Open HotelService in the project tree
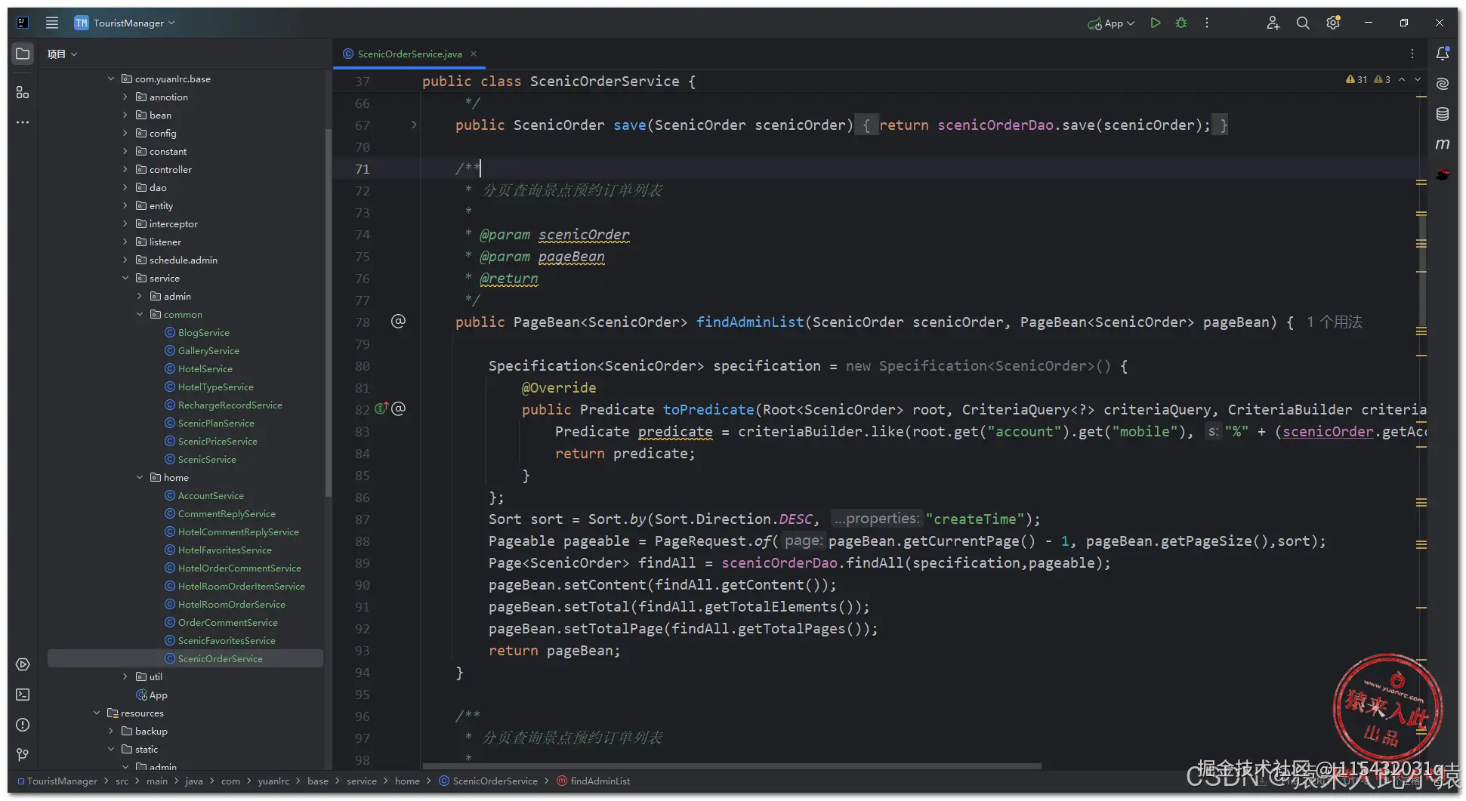 [205, 369]
